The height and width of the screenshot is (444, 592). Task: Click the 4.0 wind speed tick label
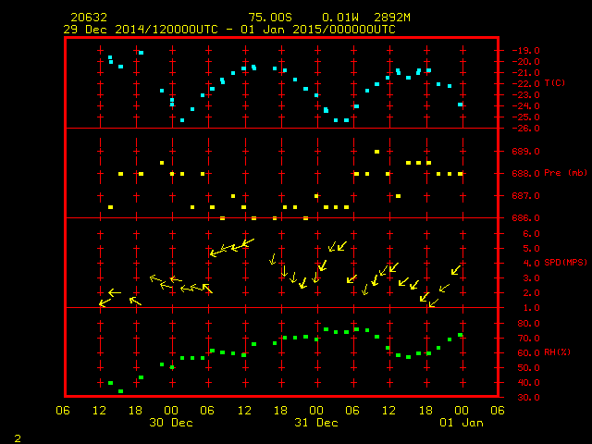click(531, 263)
